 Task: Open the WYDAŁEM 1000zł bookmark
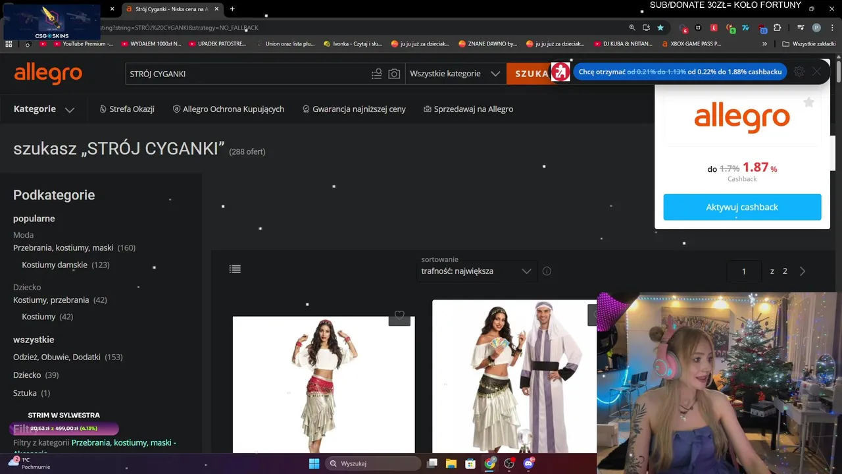(151, 44)
